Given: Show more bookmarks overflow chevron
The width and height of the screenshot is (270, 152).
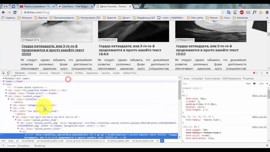Looking at the screenshot, I should tap(267, 18).
